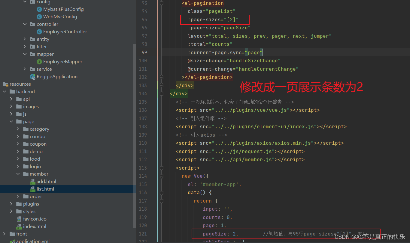Collapse the mapper package node
This screenshot has height=243, width=410.
pyautogui.click(x=25, y=54)
